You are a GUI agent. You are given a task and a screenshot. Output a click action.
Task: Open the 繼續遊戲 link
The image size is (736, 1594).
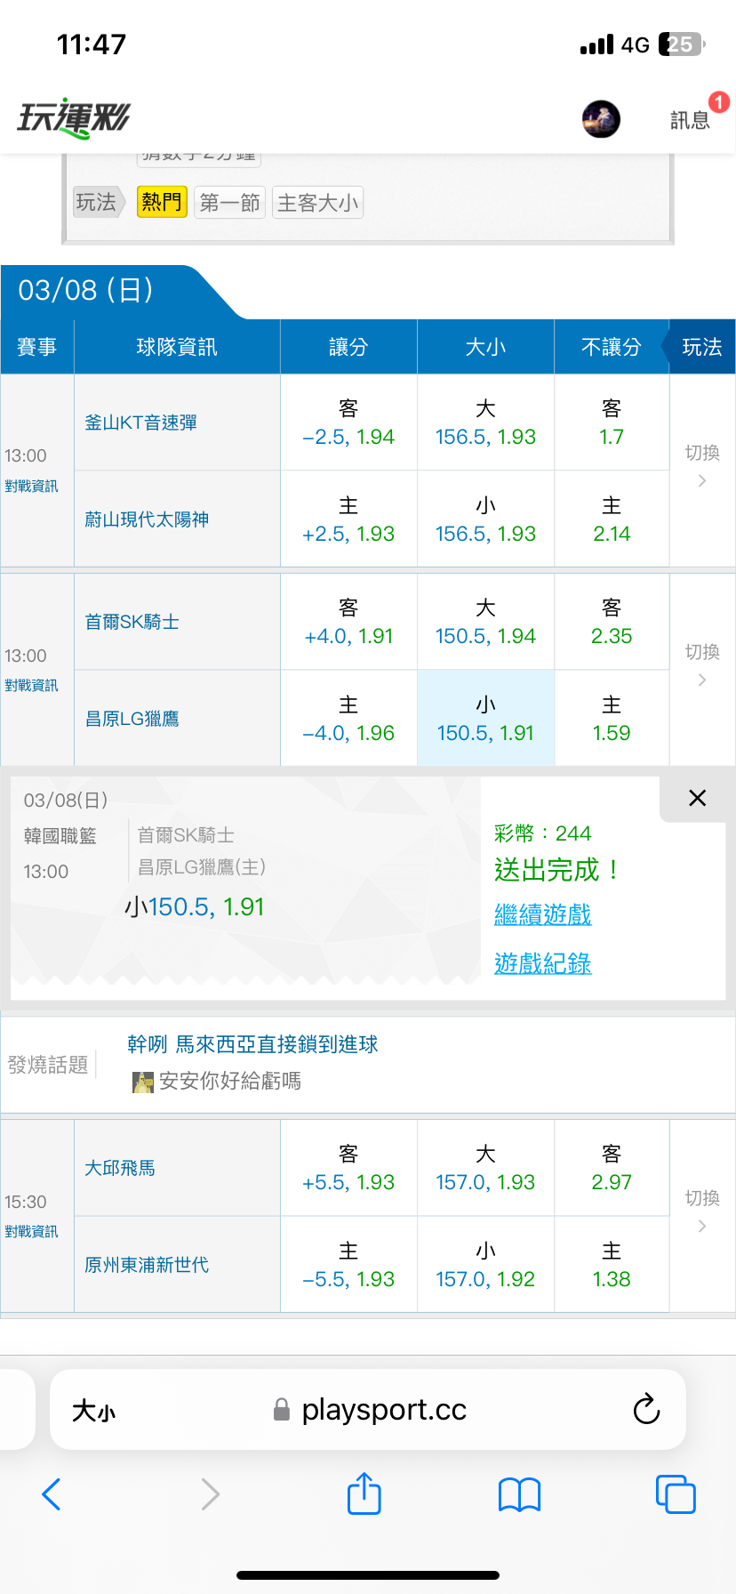542,914
